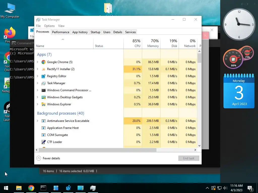Select the 209.5 MB memory cell
Image resolution: width=258 pixels, height=193 pixels.
pyautogui.click(x=151, y=121)
